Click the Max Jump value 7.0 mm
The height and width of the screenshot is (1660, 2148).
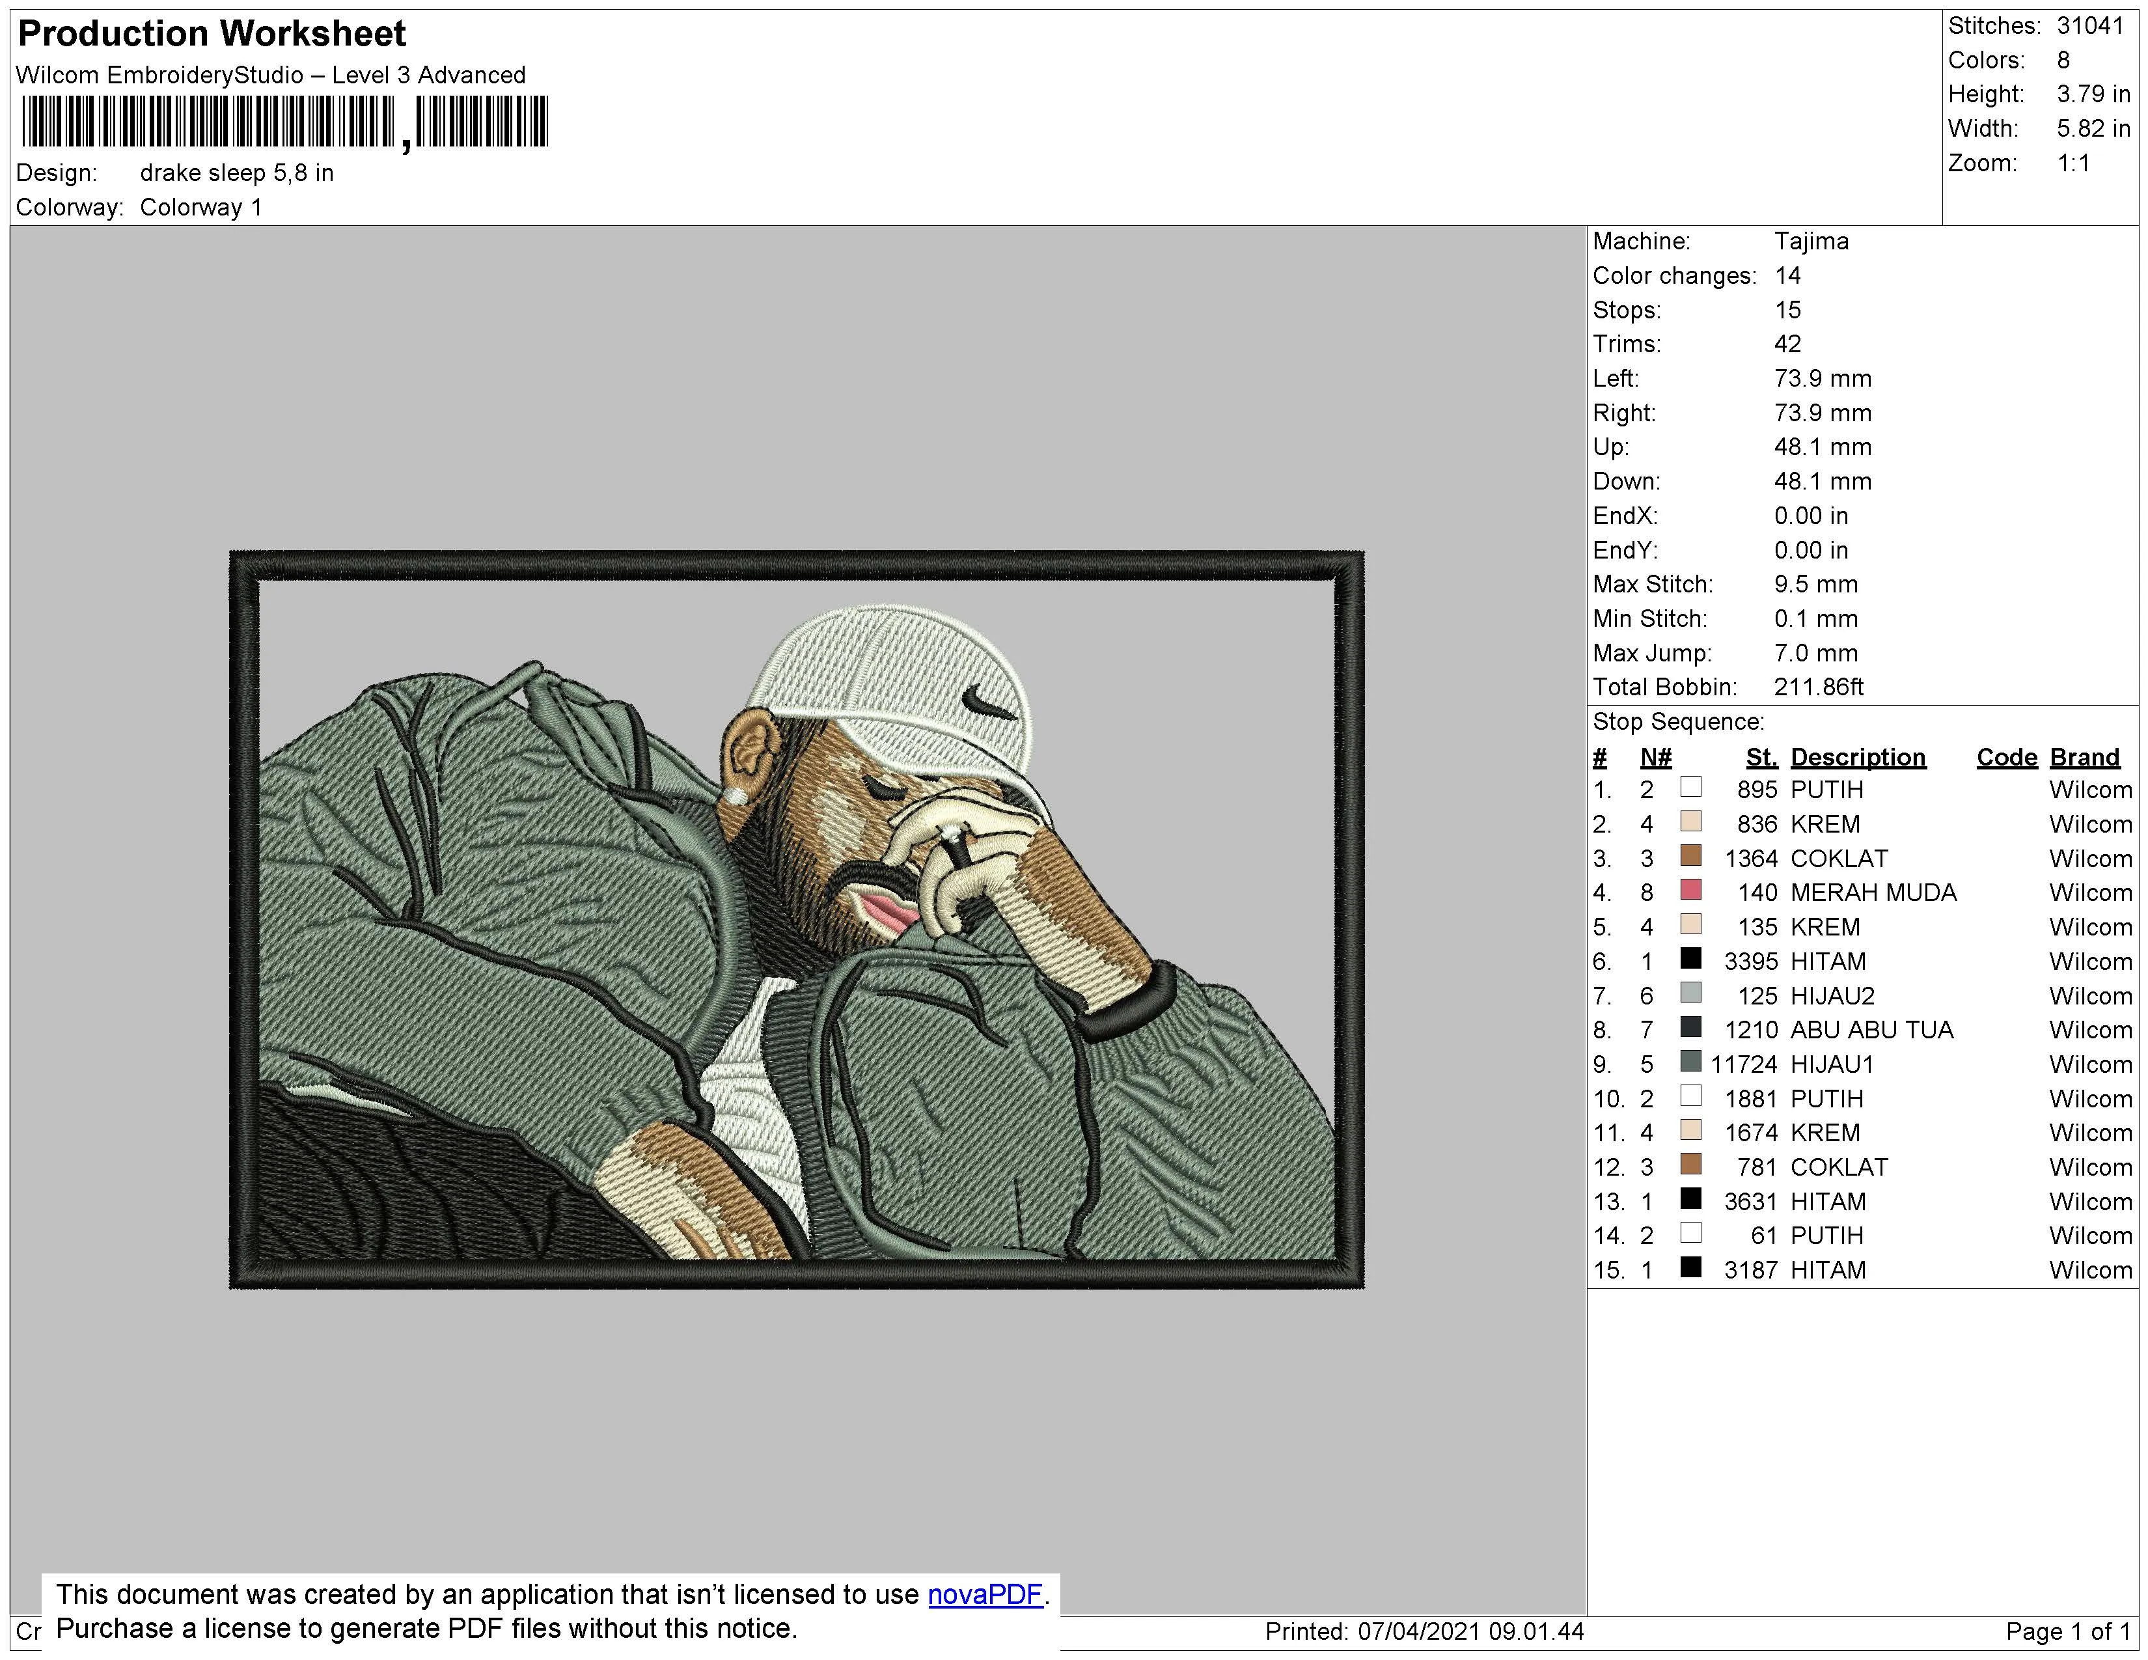(1815, 653)
